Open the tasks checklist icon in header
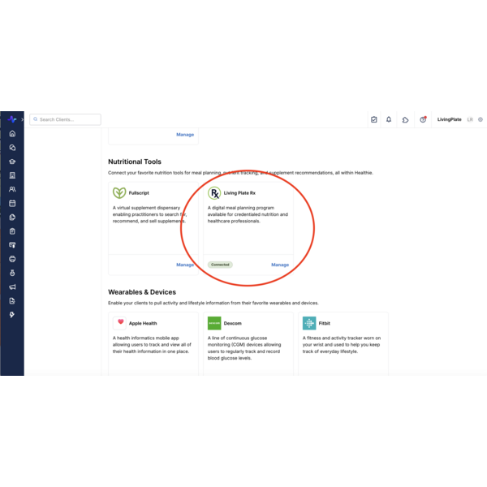 pos(374,119)
